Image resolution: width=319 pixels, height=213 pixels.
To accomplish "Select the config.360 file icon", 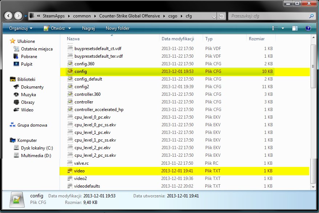I will click(70, 64).
